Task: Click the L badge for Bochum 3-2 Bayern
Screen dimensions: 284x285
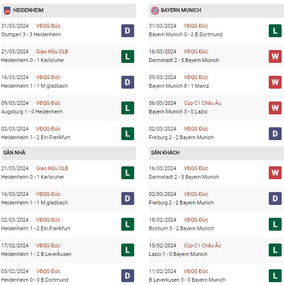Action: [x=275, y=224]
